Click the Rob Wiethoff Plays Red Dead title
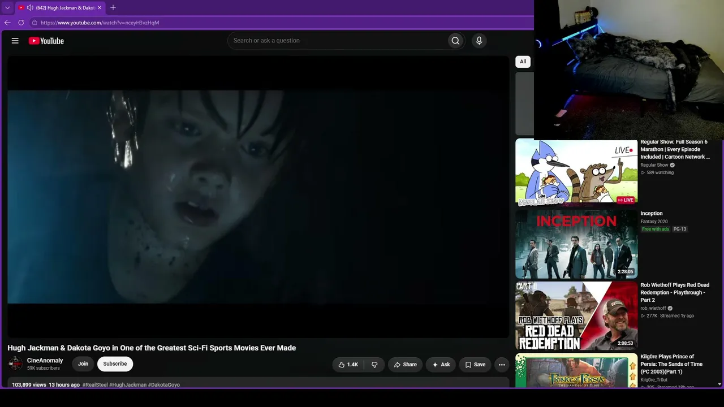This screenshot has width=724, height=407. pyautogui.click(x=675, y=292)
